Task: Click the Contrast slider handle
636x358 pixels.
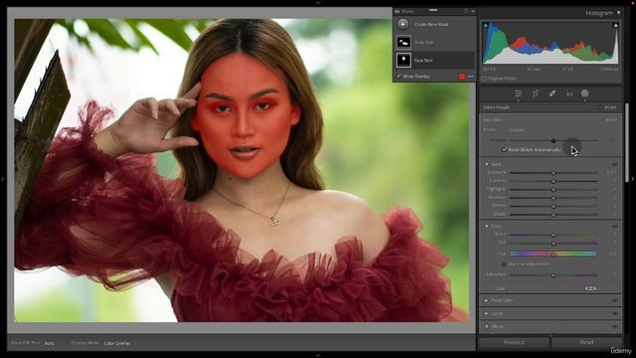Action: pos(554,181)
